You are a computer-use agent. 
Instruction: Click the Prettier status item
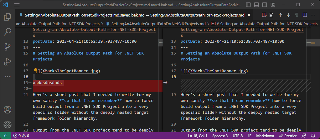pos(287,136)
